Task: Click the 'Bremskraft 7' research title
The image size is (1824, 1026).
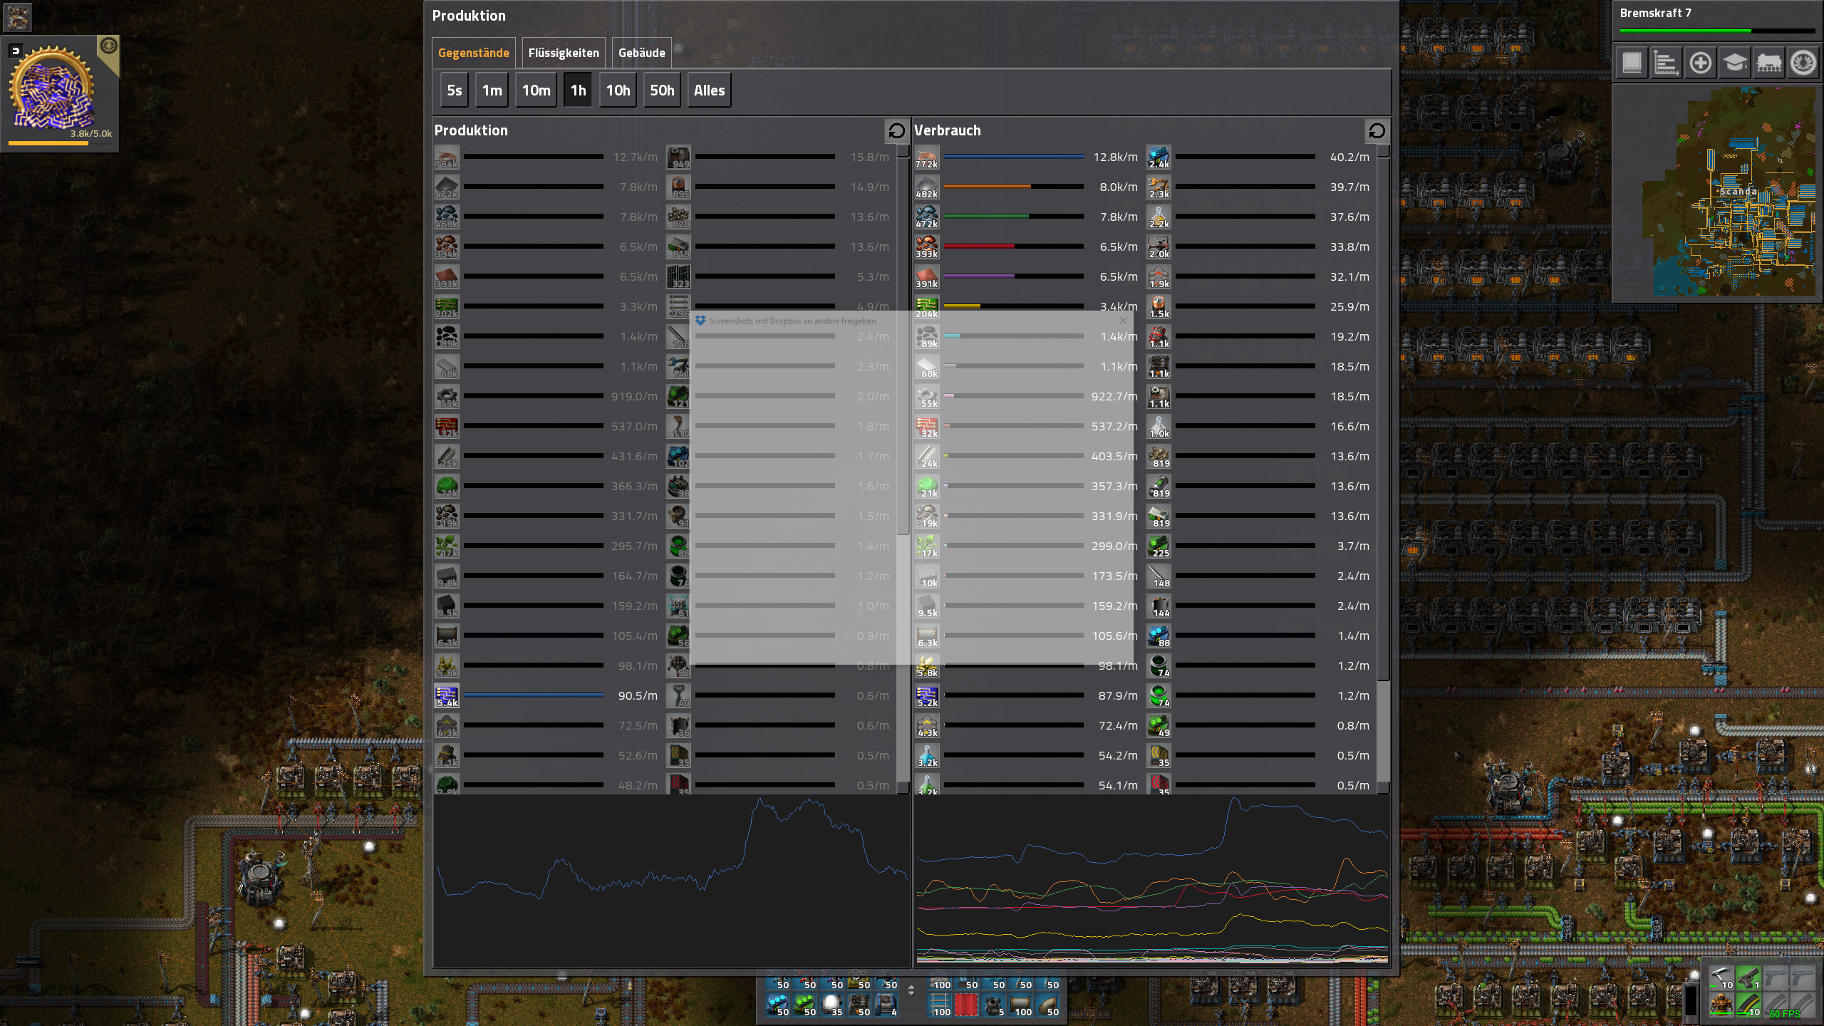Action: [1655, 13]
